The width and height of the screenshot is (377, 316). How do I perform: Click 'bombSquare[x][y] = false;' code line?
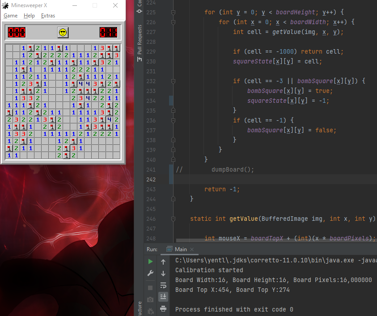292,130
